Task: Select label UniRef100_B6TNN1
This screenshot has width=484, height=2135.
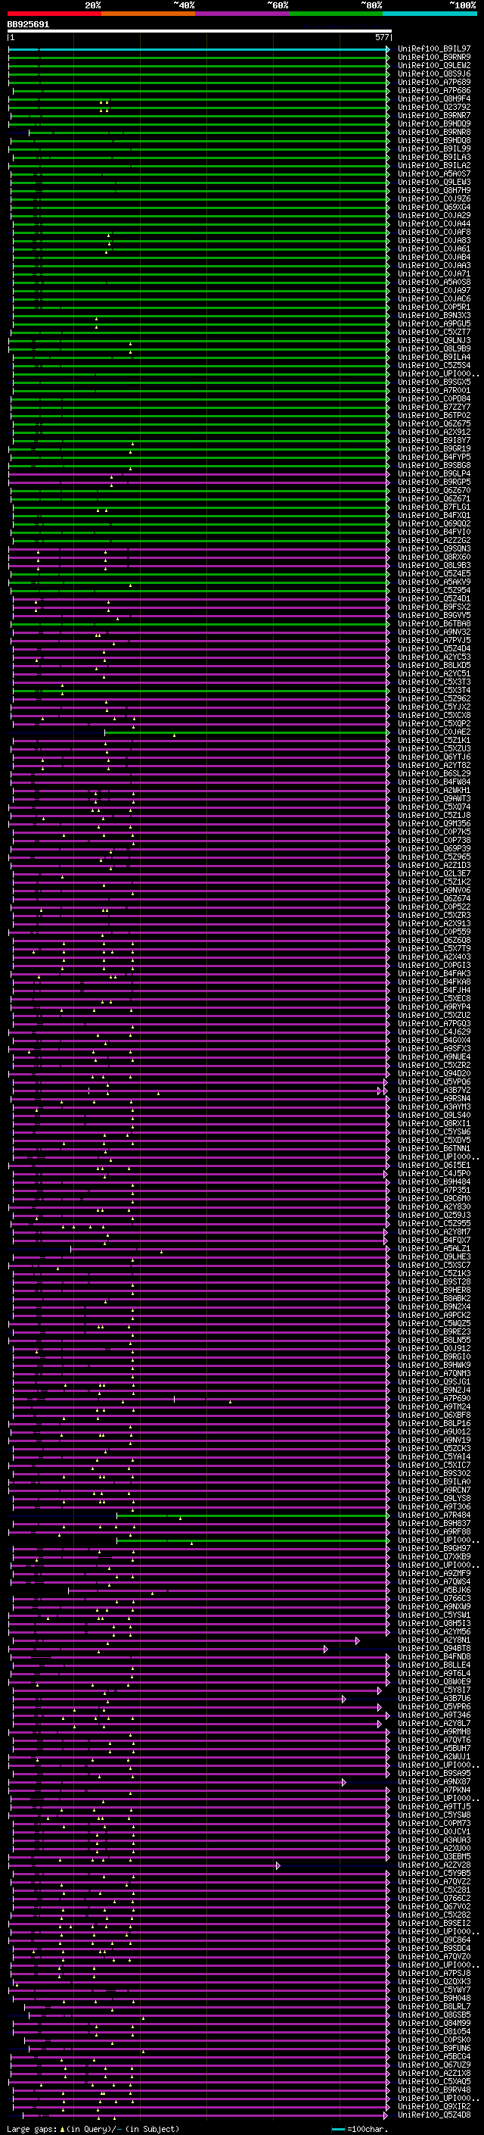Action: [x=434, y=1148]
